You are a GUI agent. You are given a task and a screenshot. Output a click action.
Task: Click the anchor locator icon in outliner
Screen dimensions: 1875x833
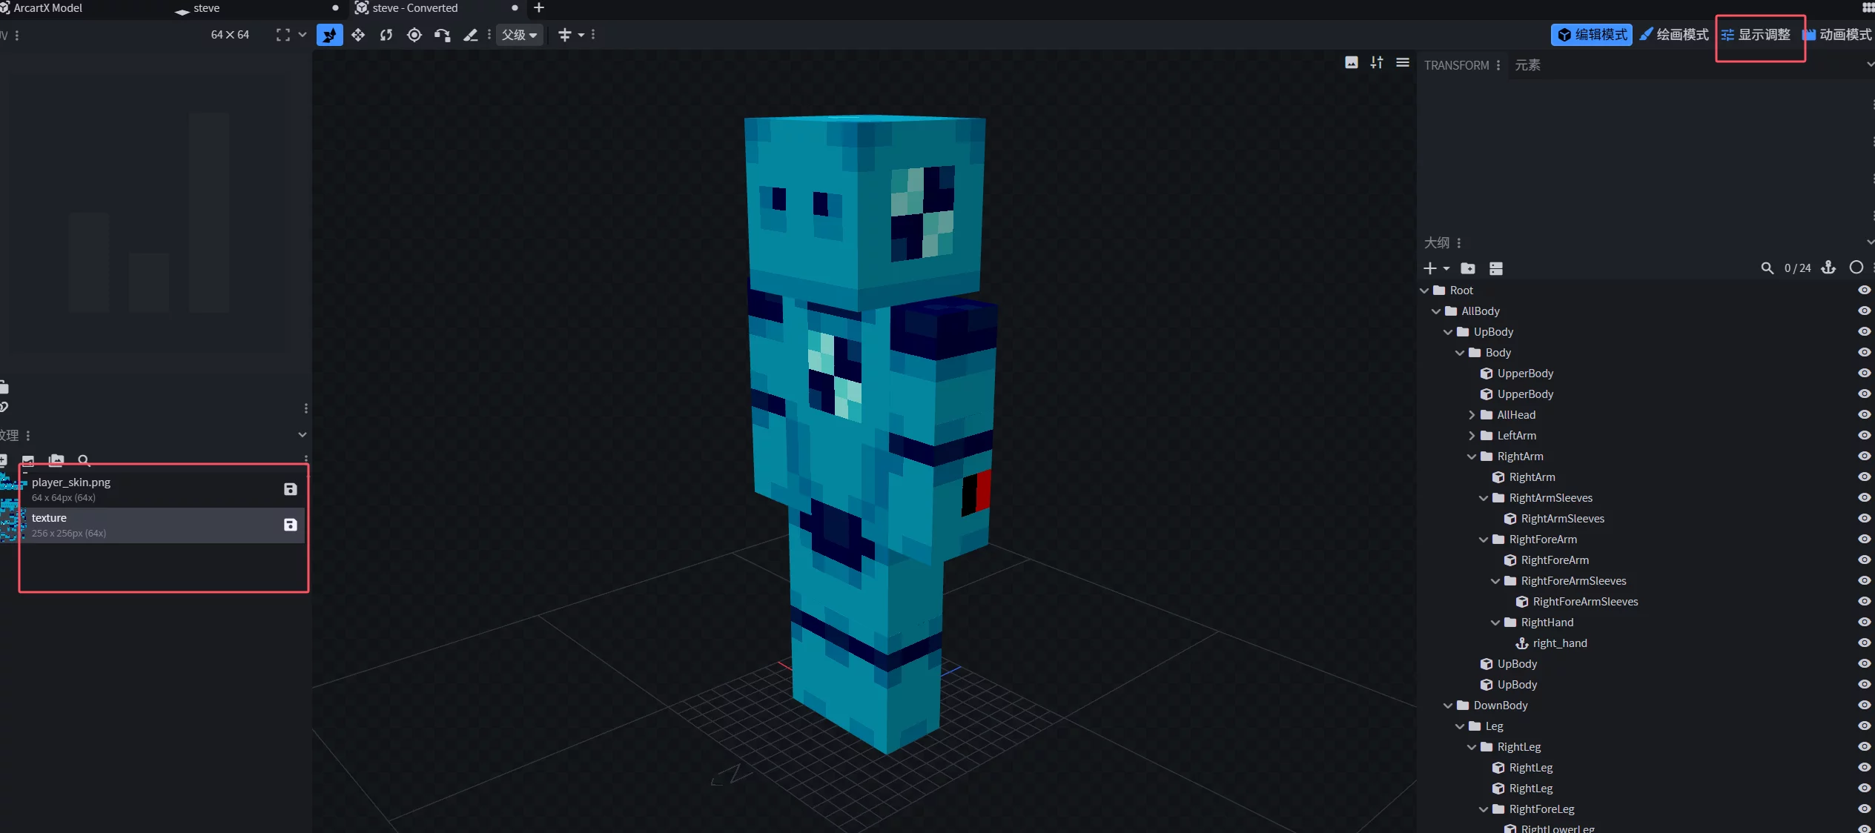click(1828, 268)
